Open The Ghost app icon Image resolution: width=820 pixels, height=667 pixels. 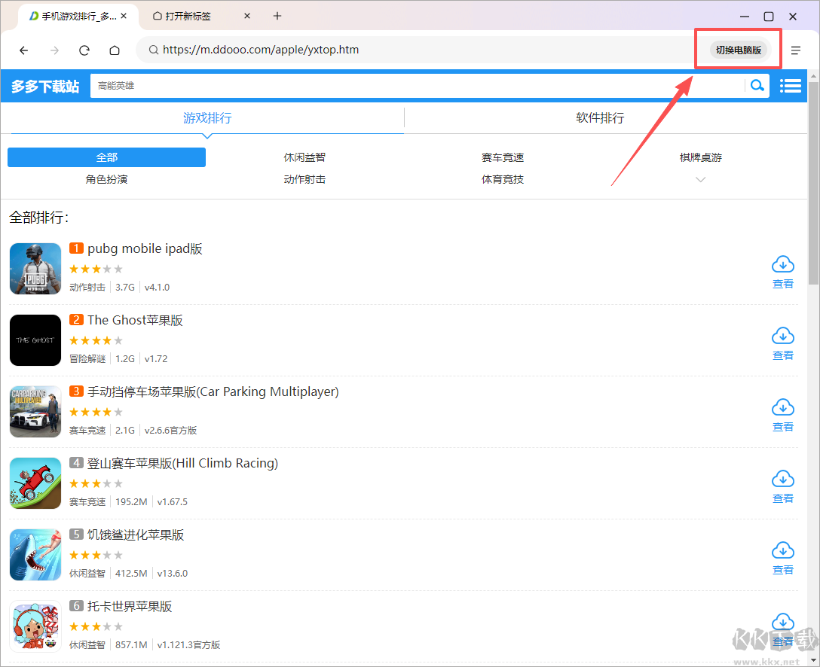[35, 340]
